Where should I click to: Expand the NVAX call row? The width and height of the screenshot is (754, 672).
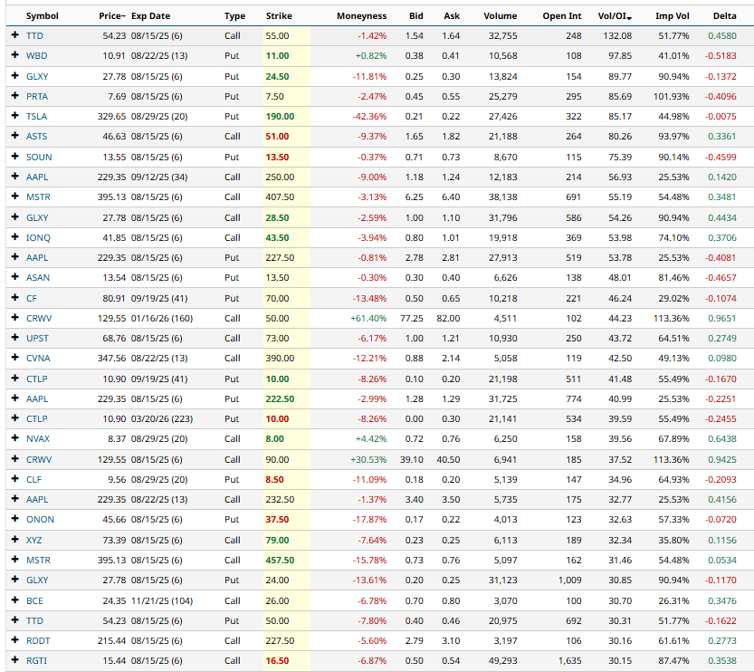(14, 438)
